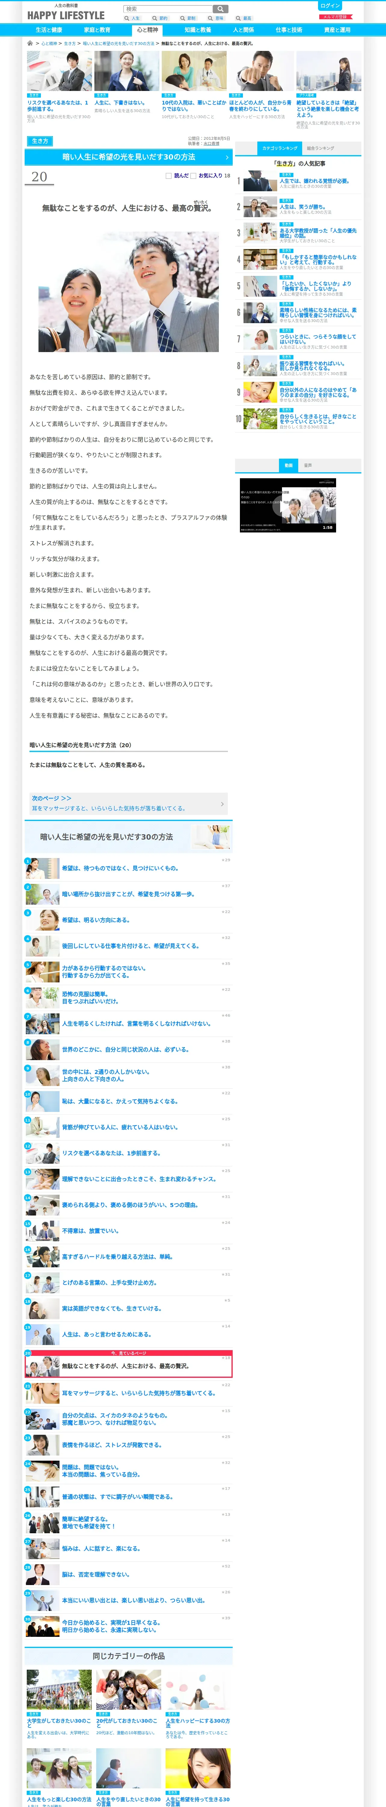The height and width of the screenshot is (1807, 386).
Task: Select the 心と精神 nav tab
Action: coord(147,30)
